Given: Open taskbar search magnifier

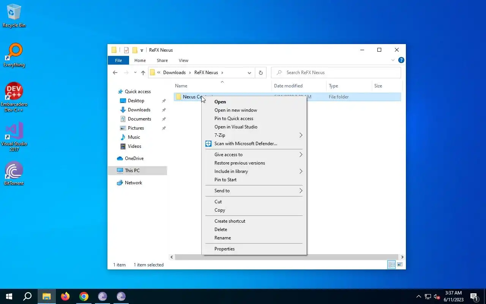Looking at the screenshot, I should (27, 296).
